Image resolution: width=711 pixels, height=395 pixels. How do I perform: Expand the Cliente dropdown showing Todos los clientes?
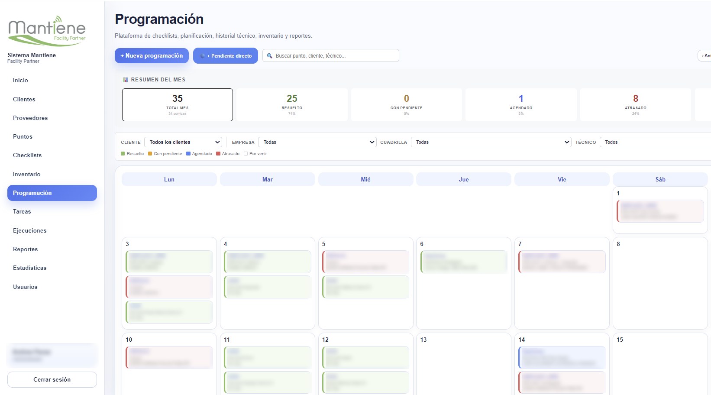(183, 142)
